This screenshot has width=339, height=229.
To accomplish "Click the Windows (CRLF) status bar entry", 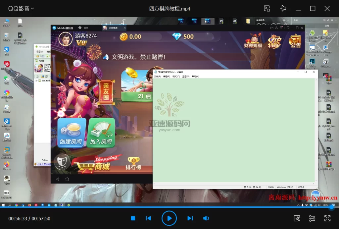I will click(285, 187).
